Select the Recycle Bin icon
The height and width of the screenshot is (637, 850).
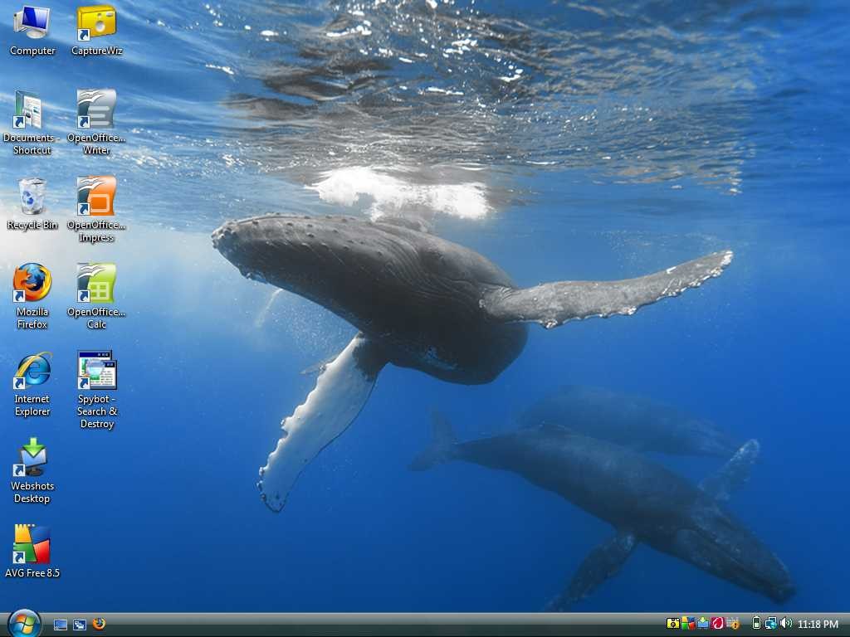[32, 204]
